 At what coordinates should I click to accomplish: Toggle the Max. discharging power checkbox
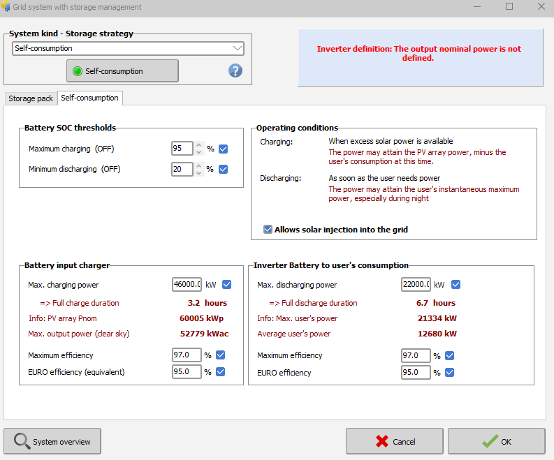coord(455,285)
